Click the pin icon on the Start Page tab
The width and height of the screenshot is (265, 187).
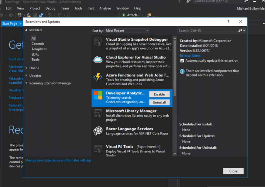tap(21, 23)
